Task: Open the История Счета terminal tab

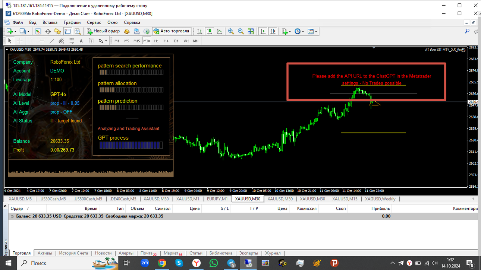Action: (x=74, y=253)
